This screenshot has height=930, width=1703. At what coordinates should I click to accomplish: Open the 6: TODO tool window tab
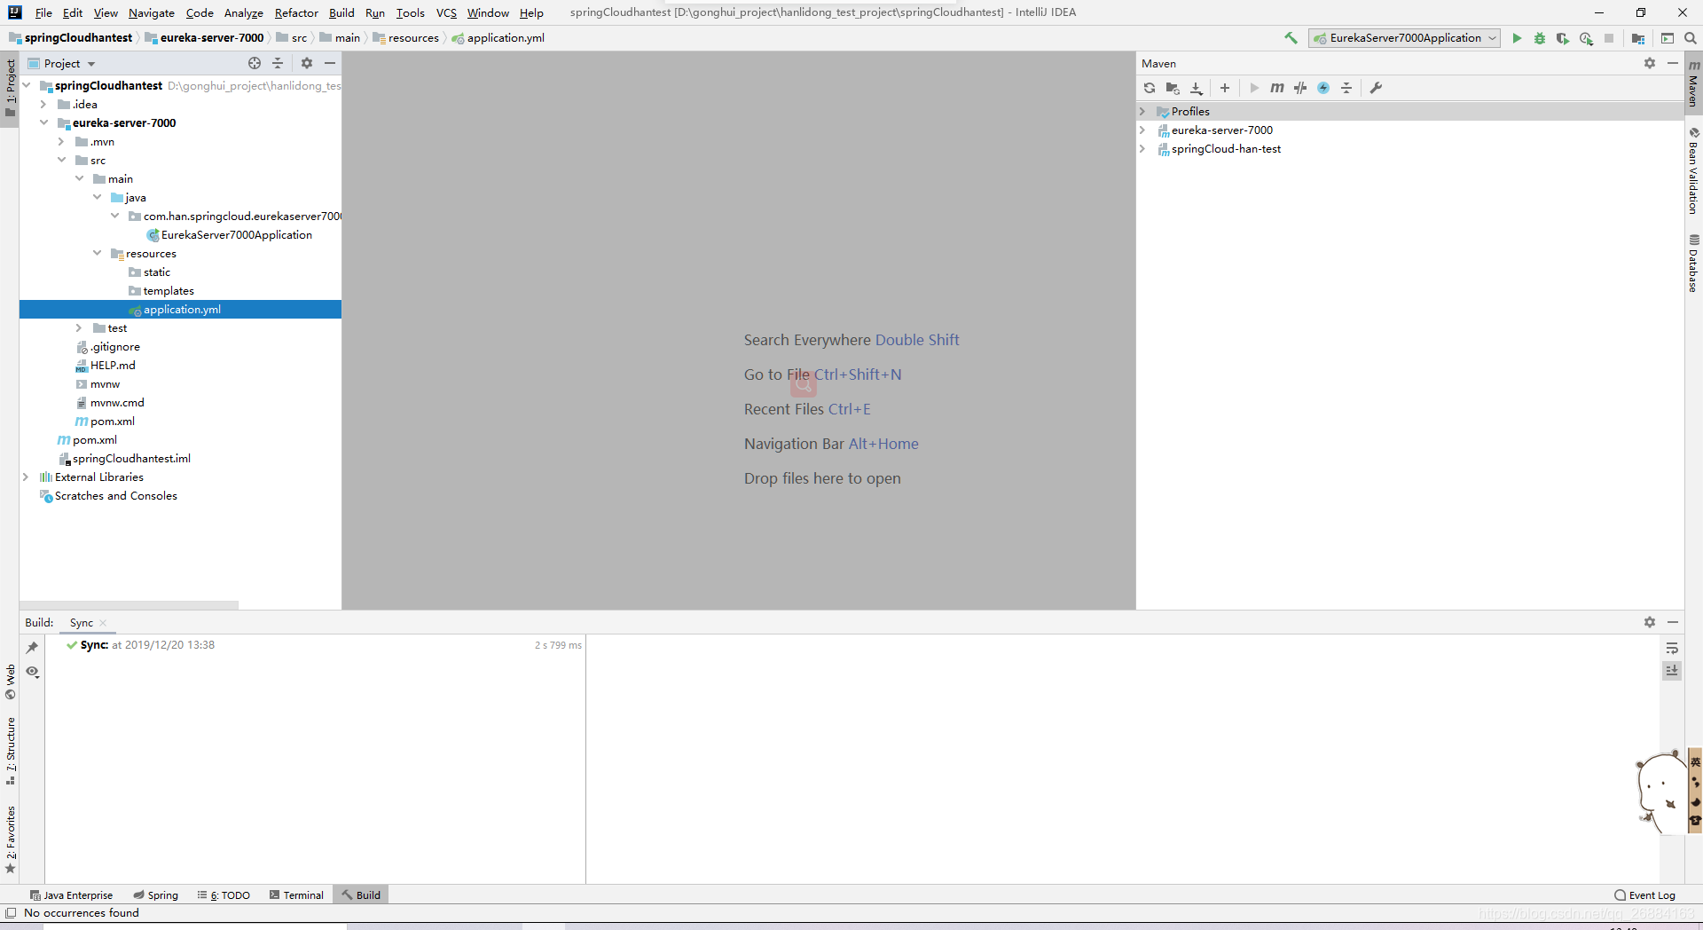(224, 895)
